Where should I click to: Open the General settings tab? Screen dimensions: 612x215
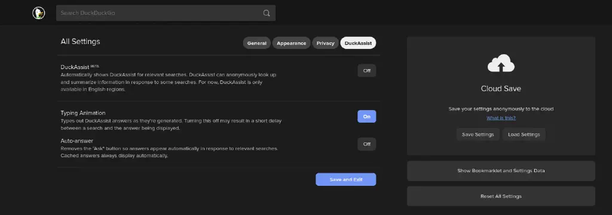pyautogui.click(x=257, y=43)
